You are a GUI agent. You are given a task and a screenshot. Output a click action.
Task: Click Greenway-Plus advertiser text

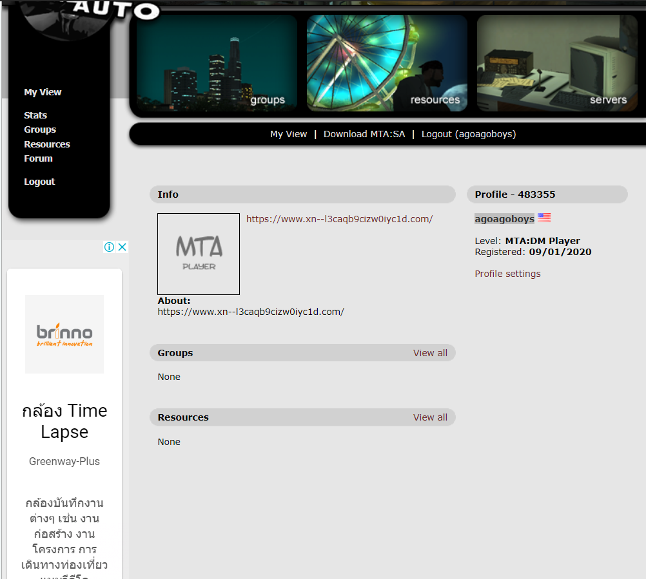tap(64, 461)
